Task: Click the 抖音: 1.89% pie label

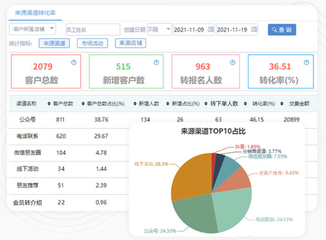Action: [248, 147]
